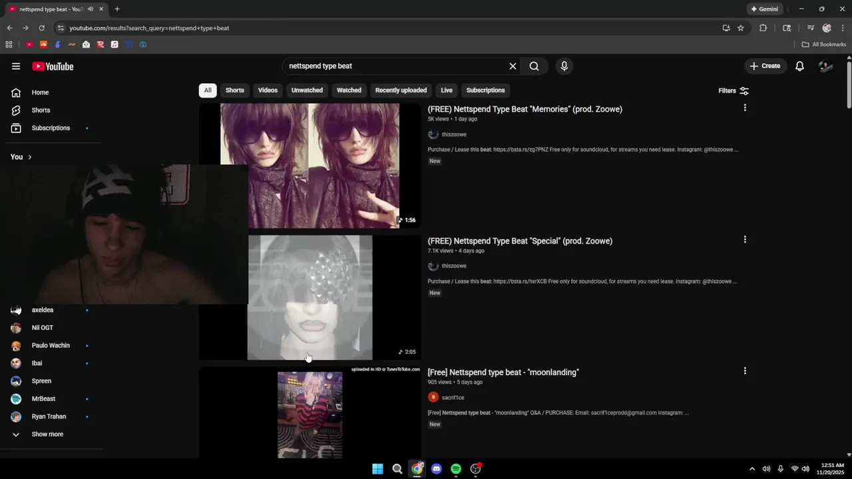The width and height of the screenshot is (852, 479).
Task: View site information icon in address bar
Action: point(61,28)
